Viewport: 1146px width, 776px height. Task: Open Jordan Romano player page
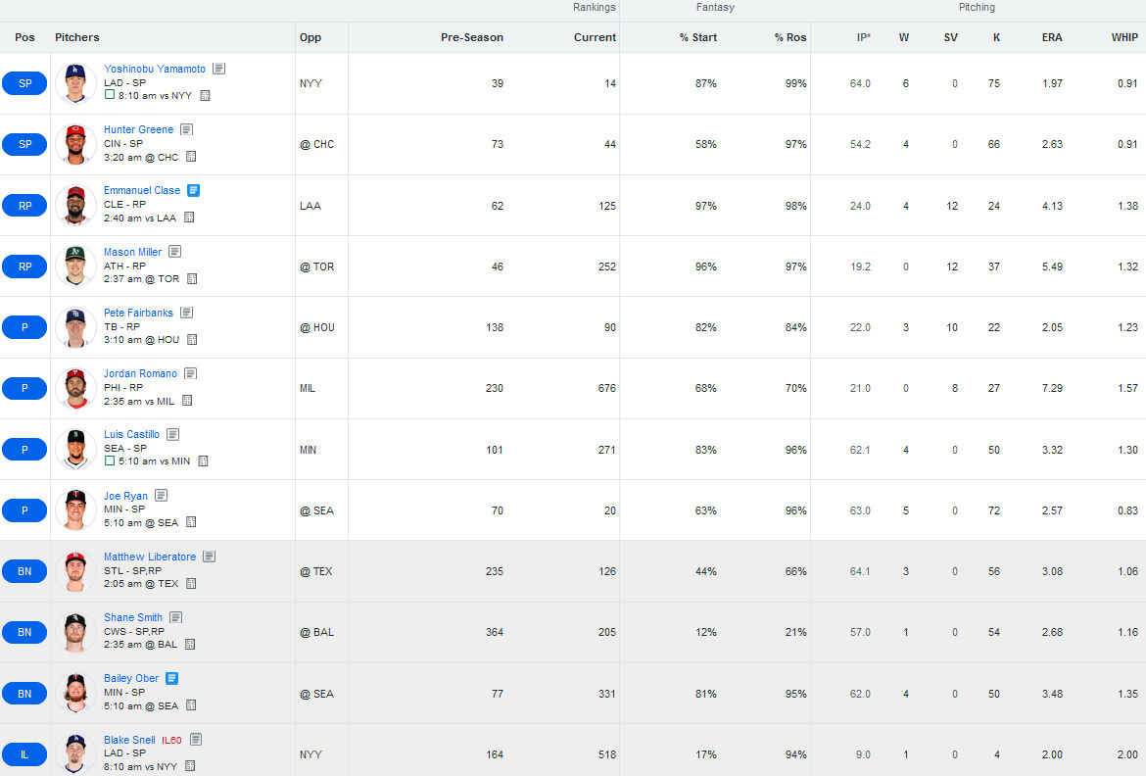(x=140, y=373)
